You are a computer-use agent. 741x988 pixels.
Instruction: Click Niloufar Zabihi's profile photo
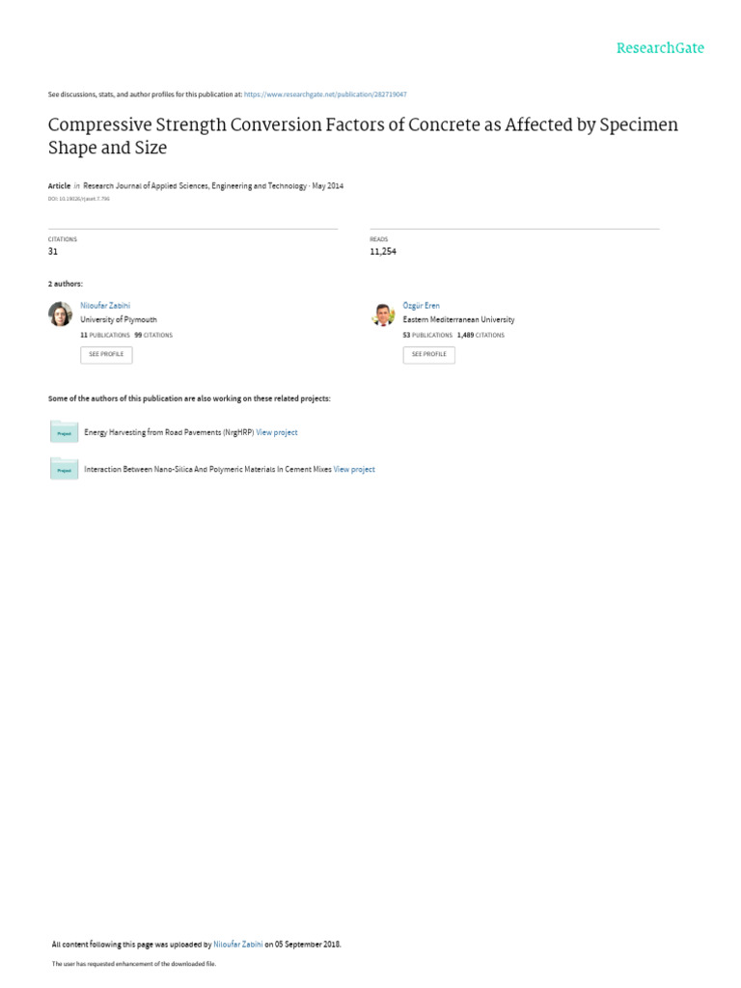coord(60,315)
